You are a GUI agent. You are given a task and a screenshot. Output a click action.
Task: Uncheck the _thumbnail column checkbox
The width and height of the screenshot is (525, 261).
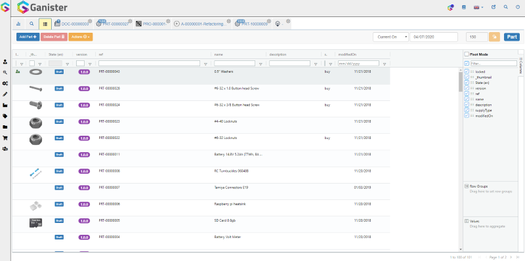(x=467, y=77)
